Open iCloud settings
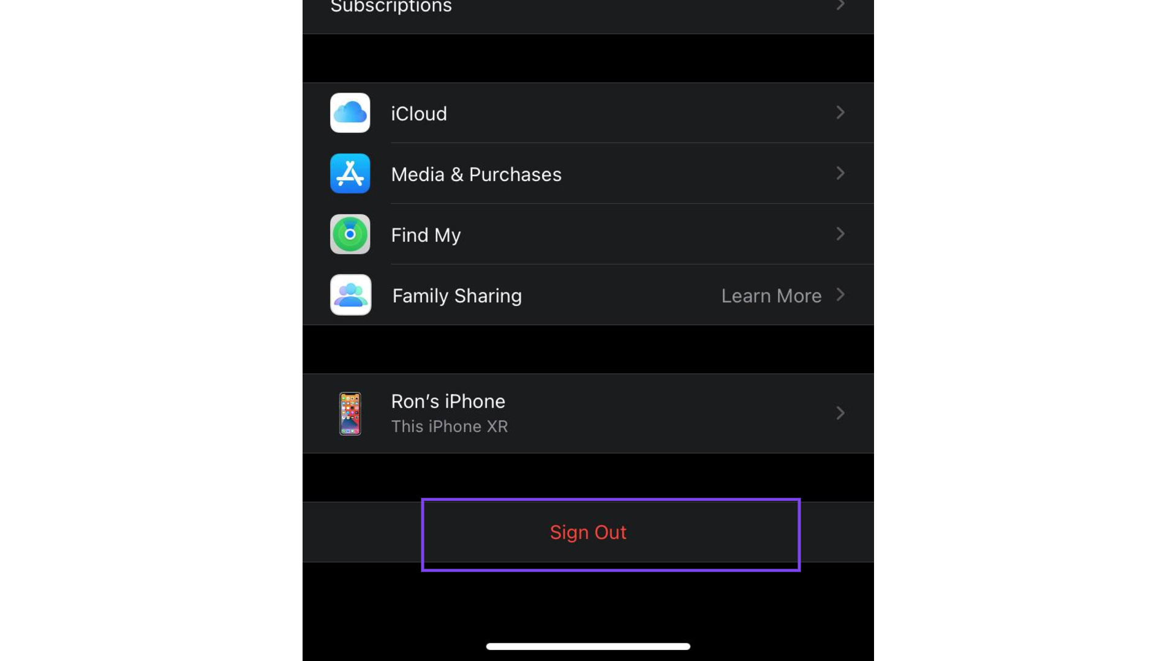 [588, 113]
